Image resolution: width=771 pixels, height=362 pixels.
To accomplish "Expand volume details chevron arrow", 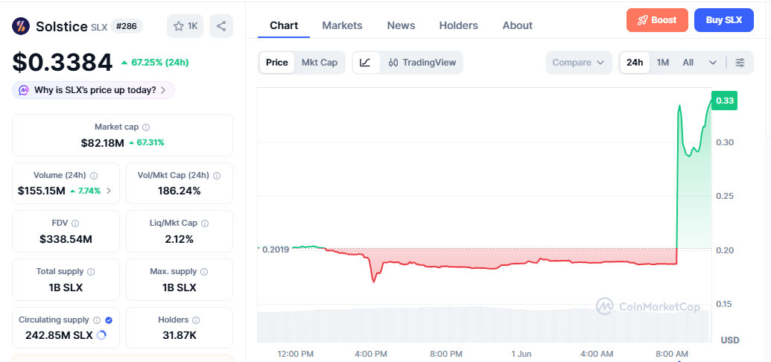I will pos(109,191).
